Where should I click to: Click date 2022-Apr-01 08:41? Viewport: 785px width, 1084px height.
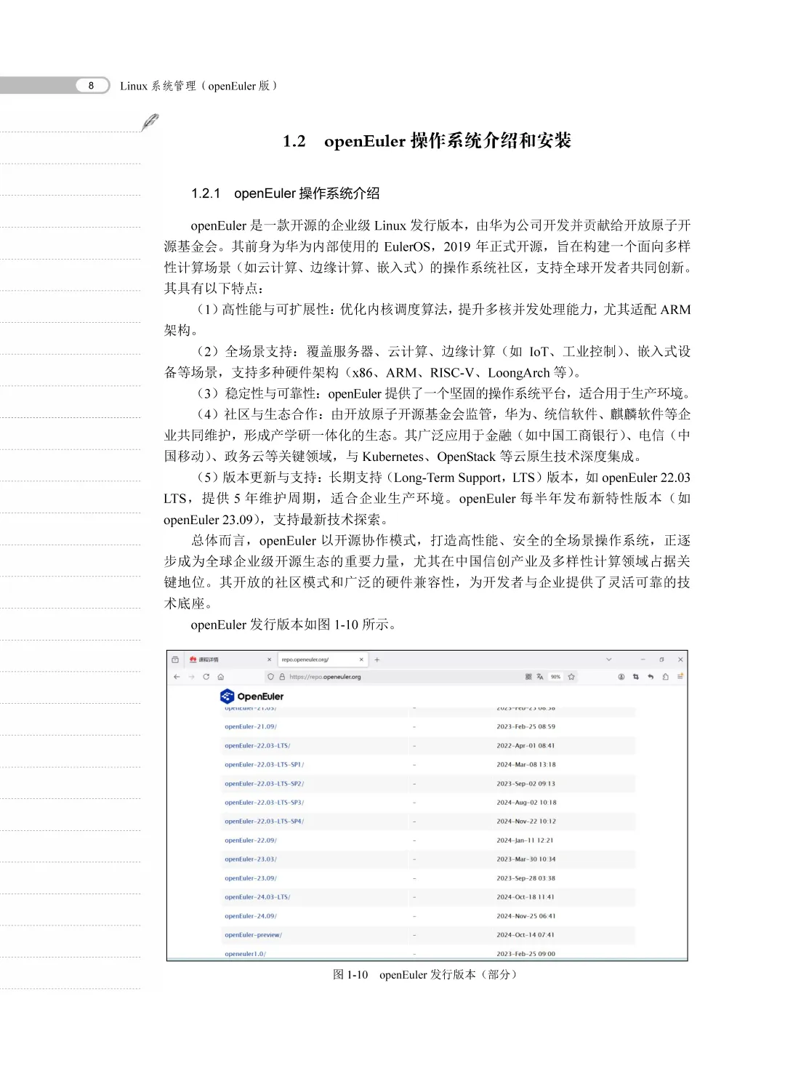[526, 745]
